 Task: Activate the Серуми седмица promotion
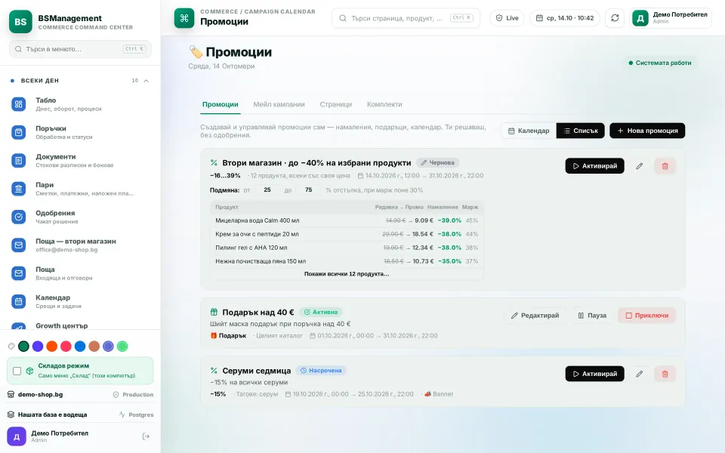pos(594,374)
